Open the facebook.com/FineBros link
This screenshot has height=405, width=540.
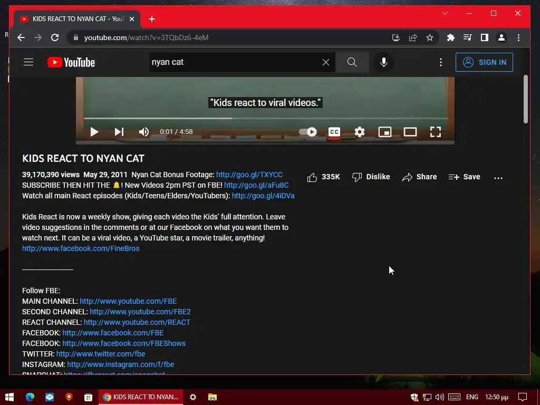pos(81,248)
